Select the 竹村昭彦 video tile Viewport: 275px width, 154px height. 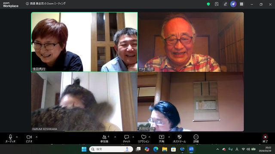(191, 42)
